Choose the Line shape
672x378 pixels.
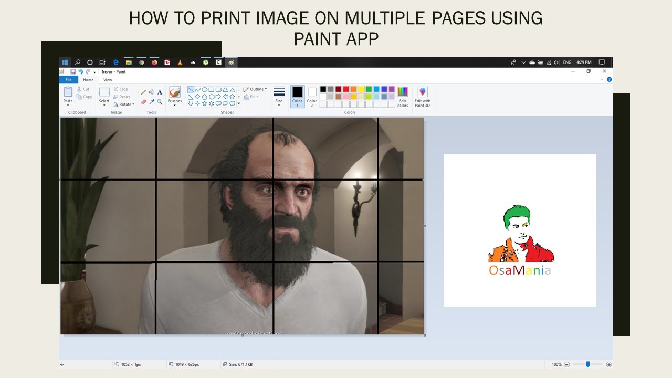[x=191, y=90]
